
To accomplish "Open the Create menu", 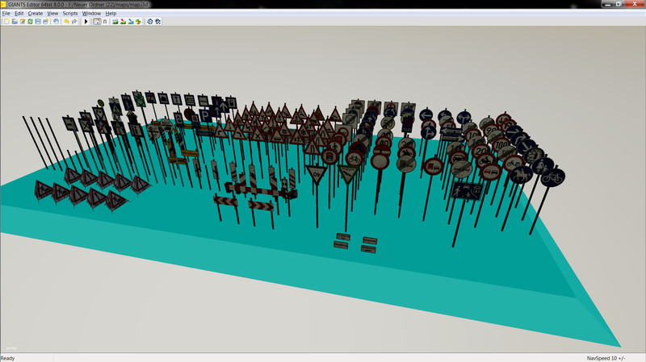I will click(x=35, y=14).
